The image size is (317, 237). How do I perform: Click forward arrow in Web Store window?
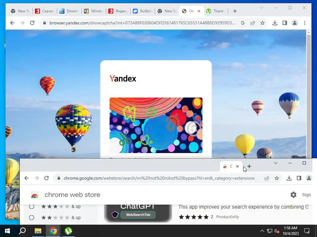tap(37, 178)
